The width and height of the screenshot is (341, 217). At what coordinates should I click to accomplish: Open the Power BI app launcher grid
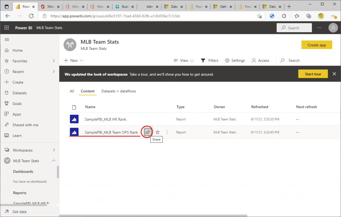click(x=7, y=28)
